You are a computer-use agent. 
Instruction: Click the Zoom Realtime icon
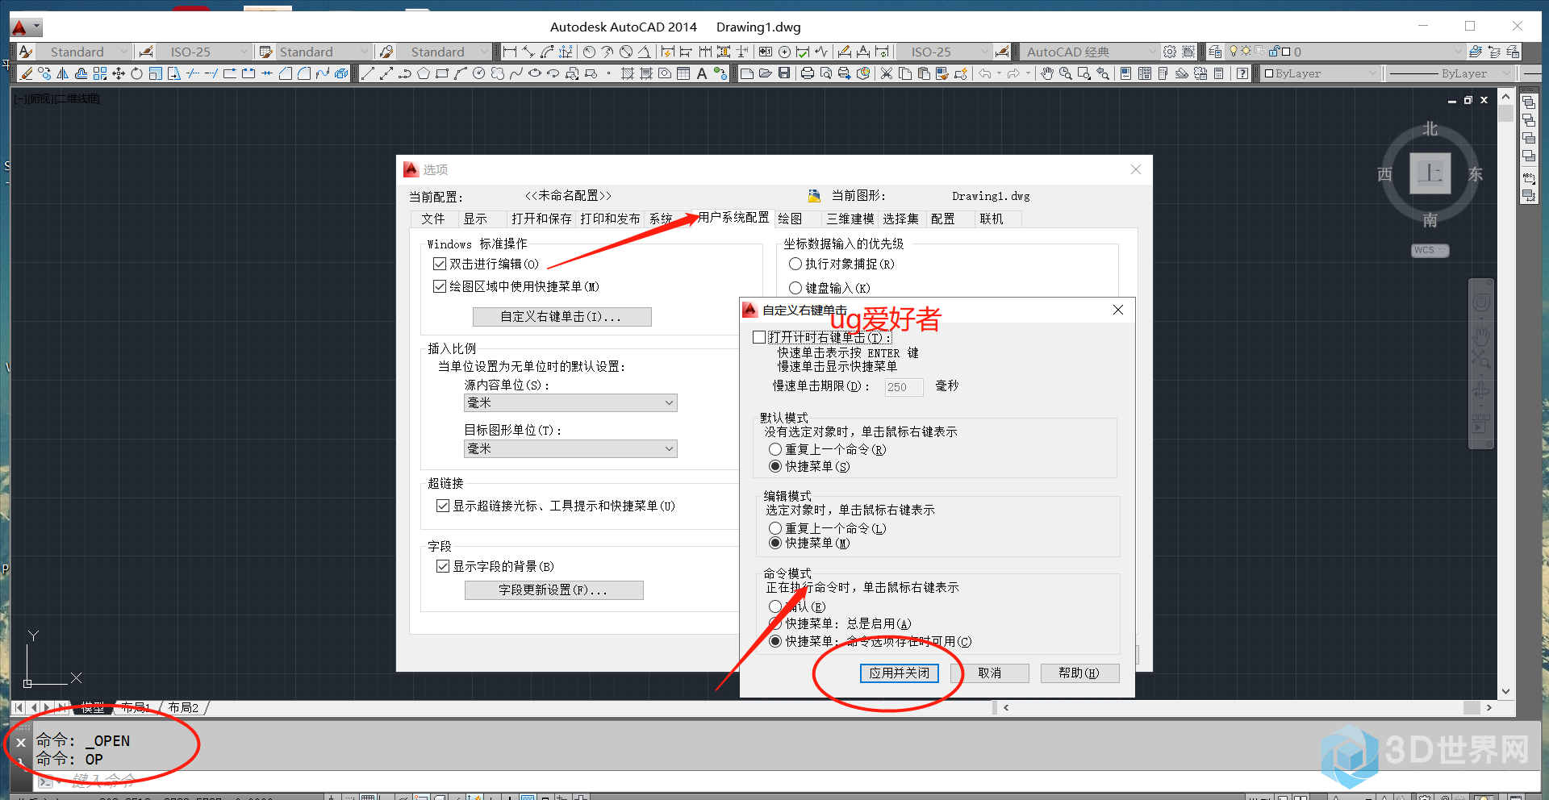(1066, 73)
